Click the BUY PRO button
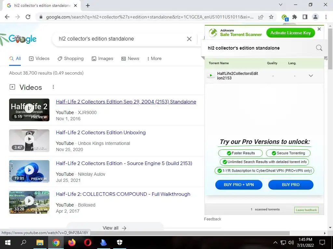The width and height of the screenshot is (333, 249). [x=290, y=184]
